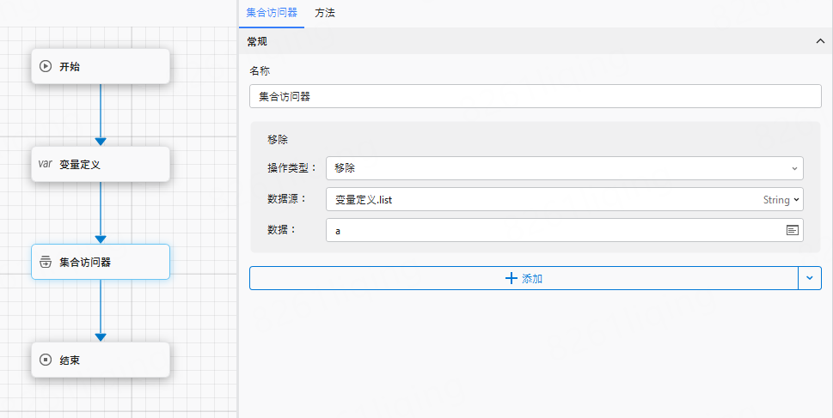Image resolution: width=833 pixels, height=418 pixels.
Task: Open the String type dropdown in 数据源
Action: pos(781,199)
